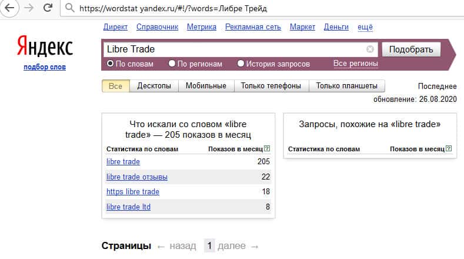464x259 pixels.
Task: Switch to Только планшеты tab
Action: 347,86
